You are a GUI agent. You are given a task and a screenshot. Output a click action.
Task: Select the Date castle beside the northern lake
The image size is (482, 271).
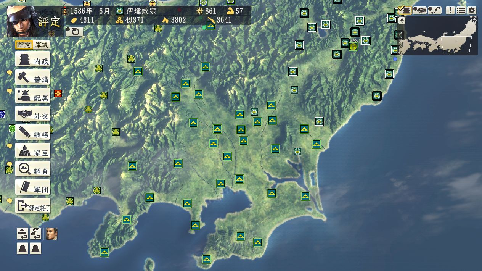click(326, 25)
